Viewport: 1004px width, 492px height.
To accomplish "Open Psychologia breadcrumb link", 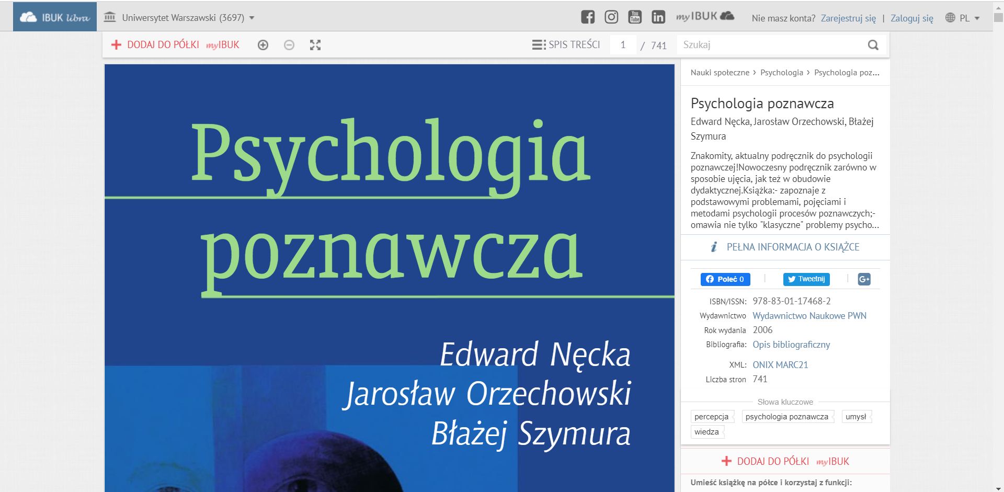I will 782,73.
